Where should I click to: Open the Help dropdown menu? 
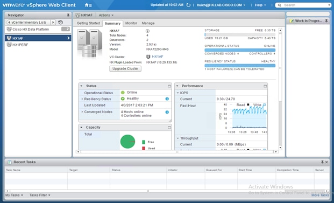tap(260, 5)
